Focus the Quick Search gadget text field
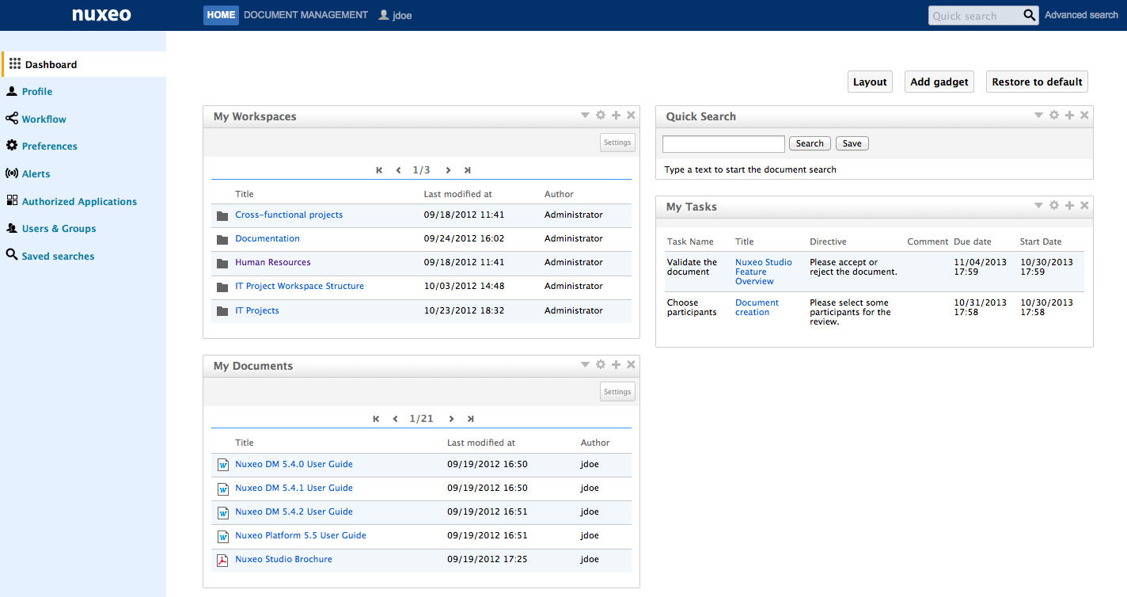The height and width of the screenshot is (597, 1127). (x=723, y=144)
